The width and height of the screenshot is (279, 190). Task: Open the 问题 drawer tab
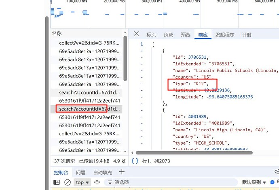(80, 173)
